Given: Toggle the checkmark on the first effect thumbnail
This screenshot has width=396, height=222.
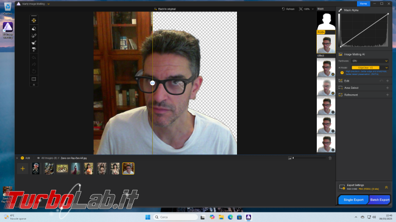Looking at the screenshot, I should click(x=333, y=74).
